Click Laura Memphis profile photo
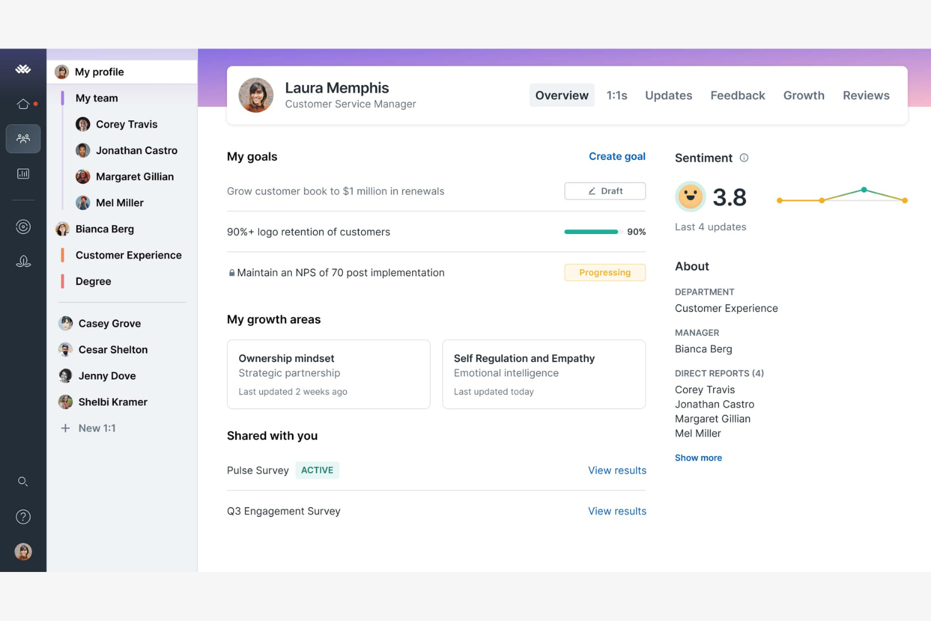 (x=256, y=95)
